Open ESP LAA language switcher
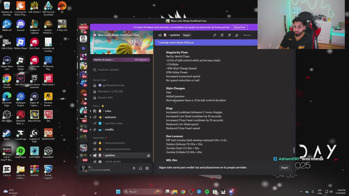Screen dimensions: 349x196 (x=320, y=192)
